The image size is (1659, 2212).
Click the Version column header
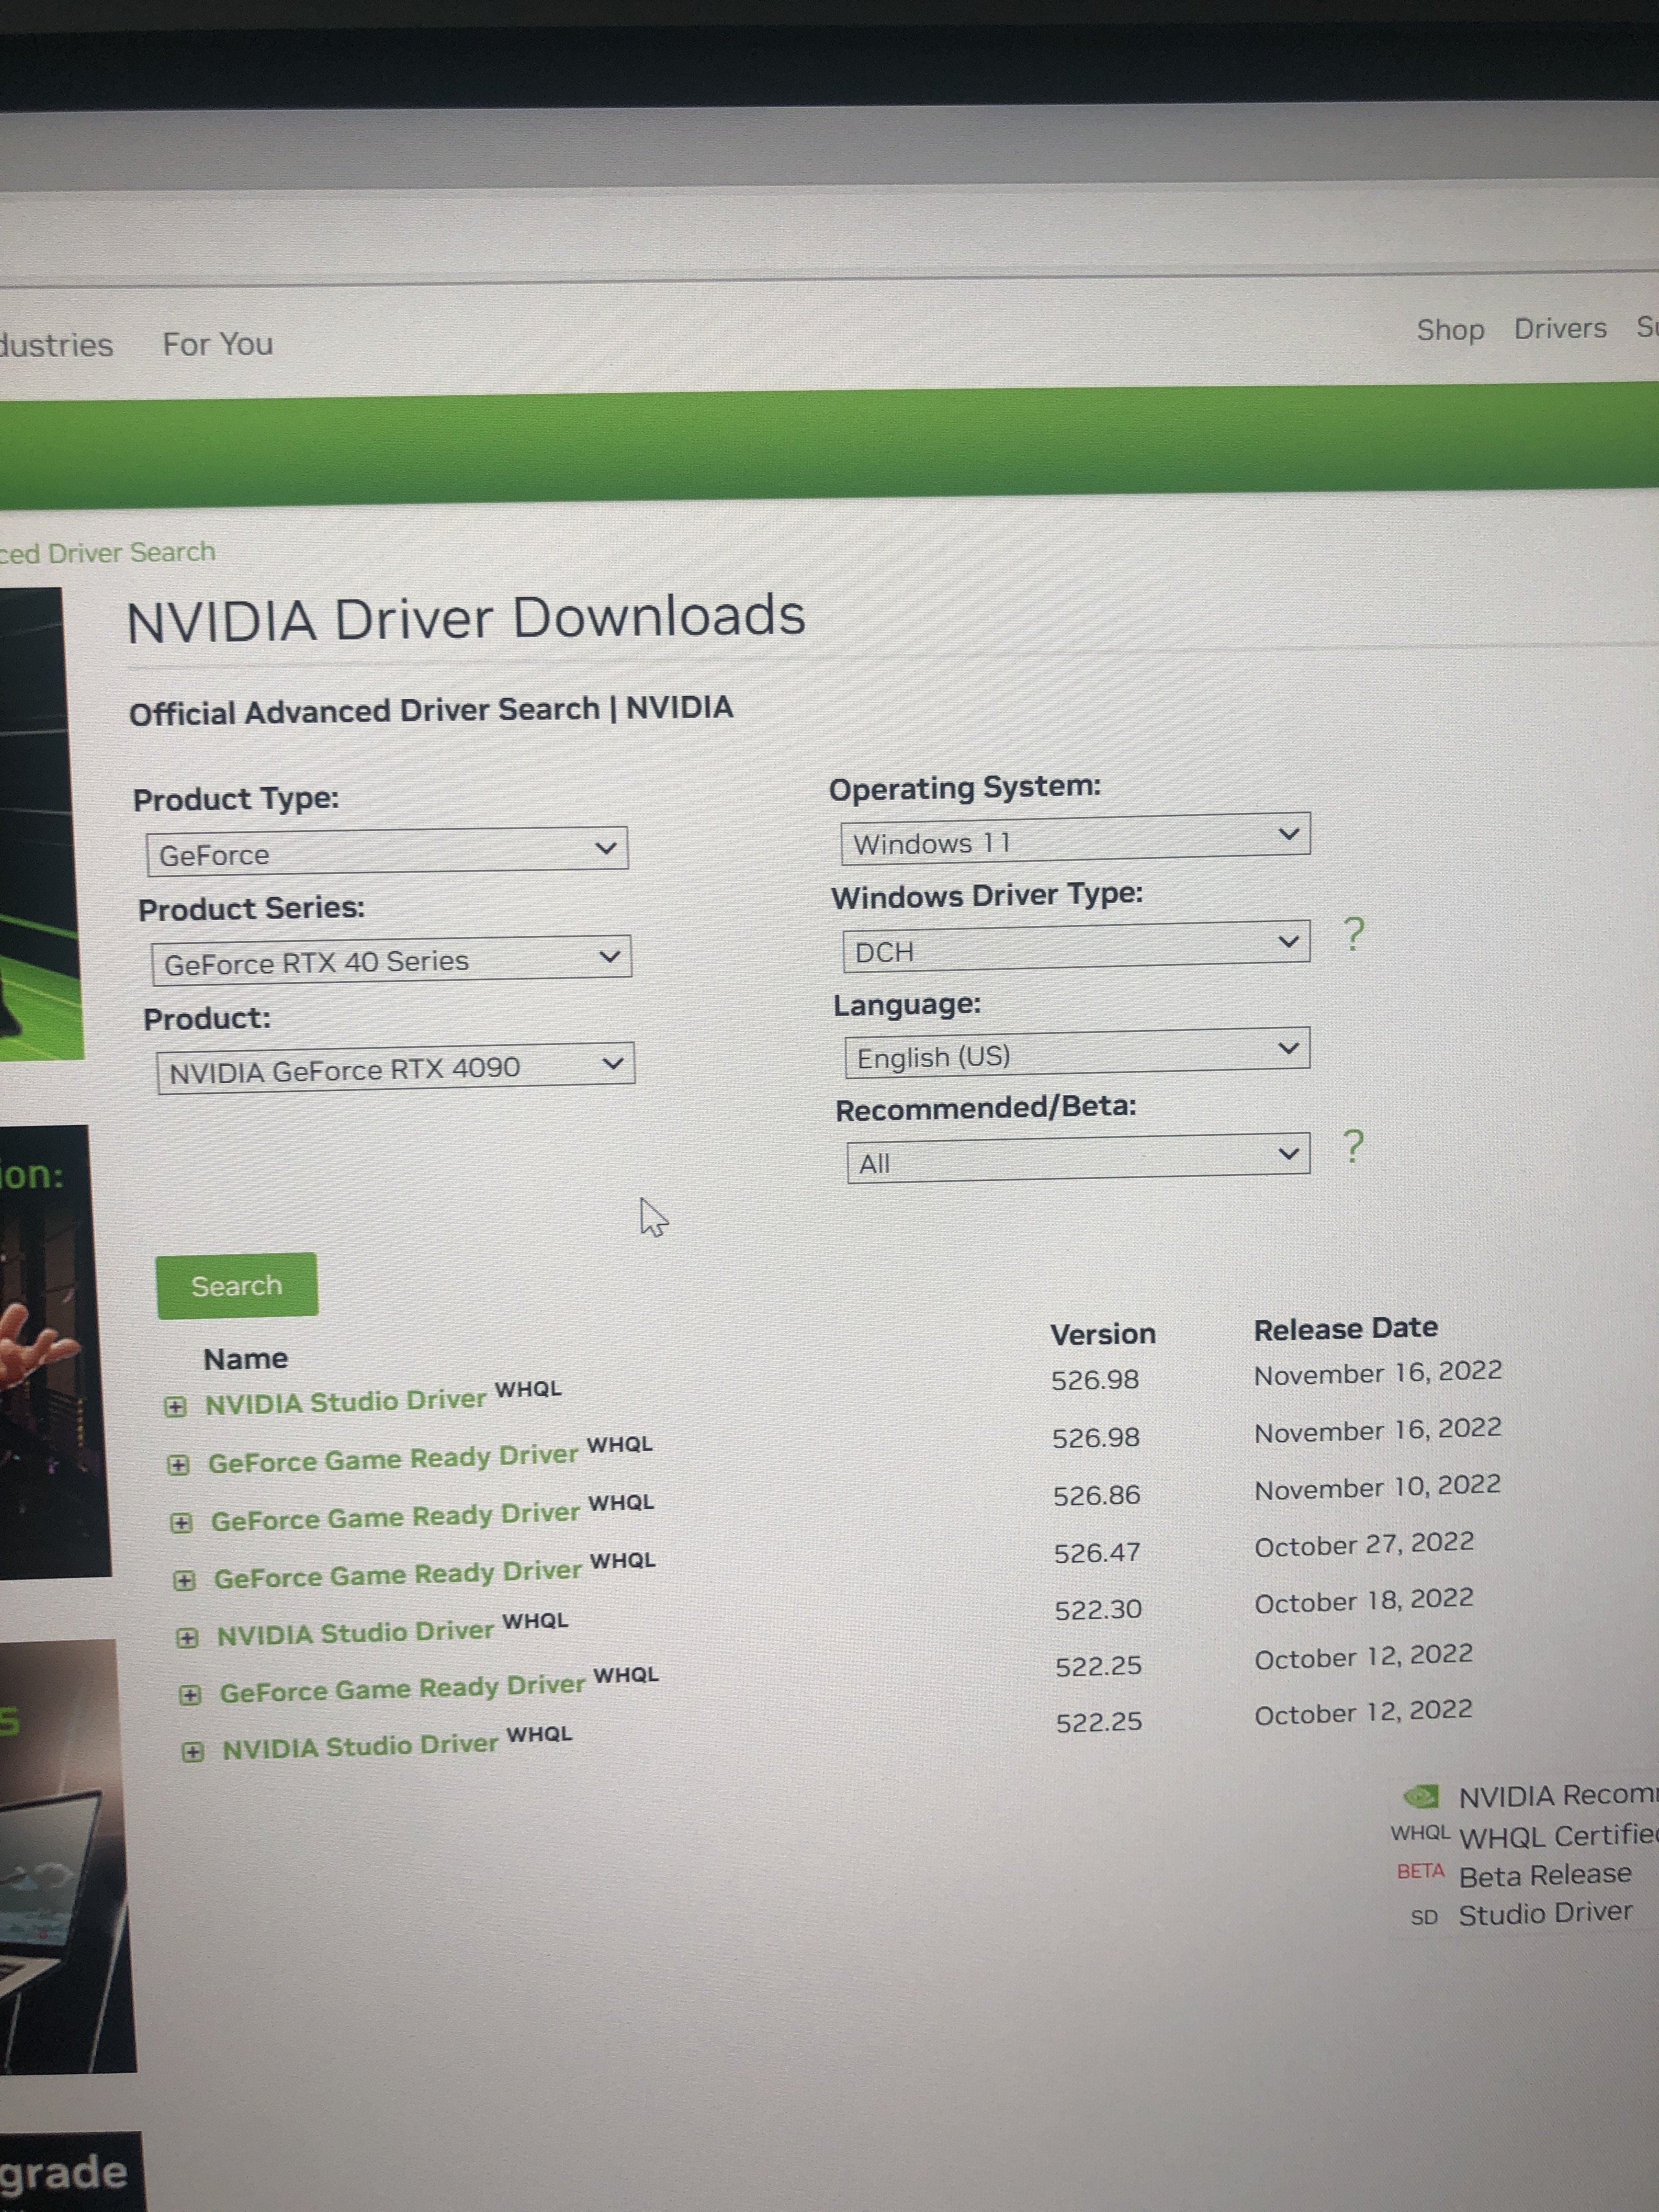(x=1103, y=1334)
